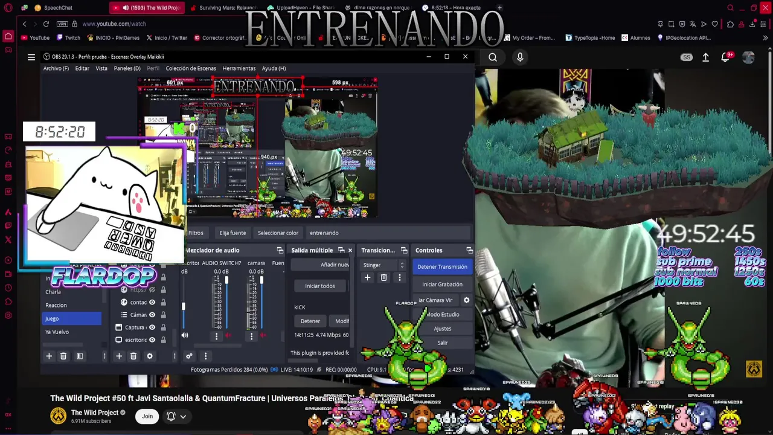Open the Herramientas menu
Image resolution: width=773 pixels, height=435 pixels.
click(x=239, y=68)
